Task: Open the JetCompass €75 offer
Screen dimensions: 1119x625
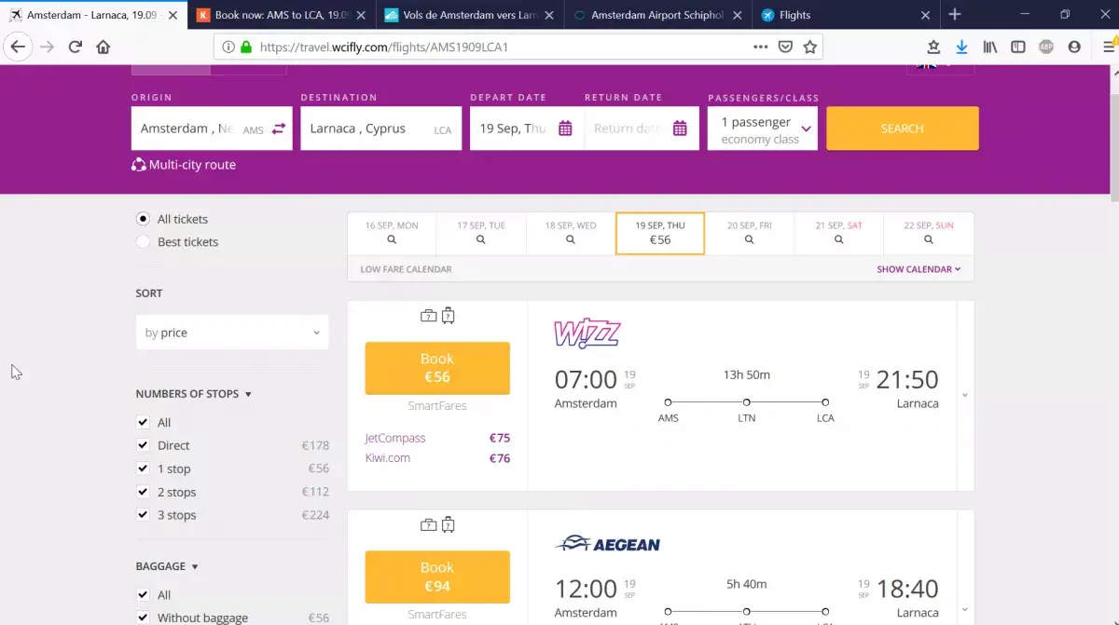Action: click(437, 438)
